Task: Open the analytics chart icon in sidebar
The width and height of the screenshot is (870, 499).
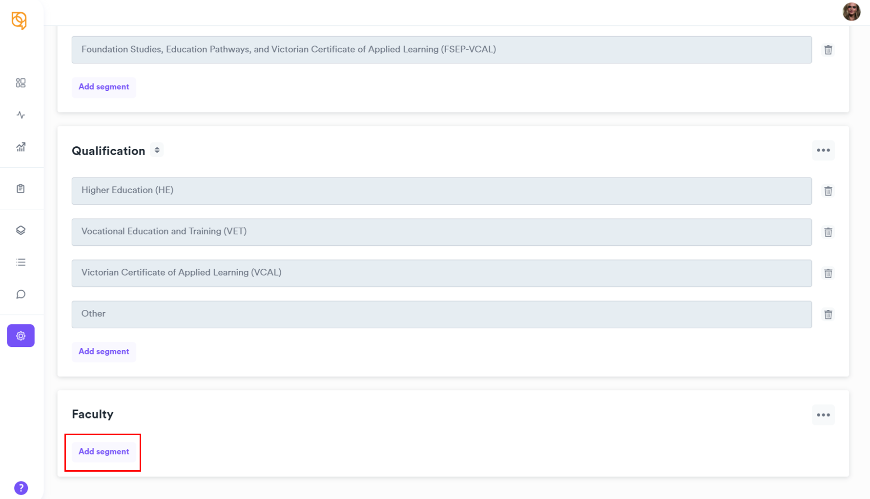Action: tap(21, 147)
